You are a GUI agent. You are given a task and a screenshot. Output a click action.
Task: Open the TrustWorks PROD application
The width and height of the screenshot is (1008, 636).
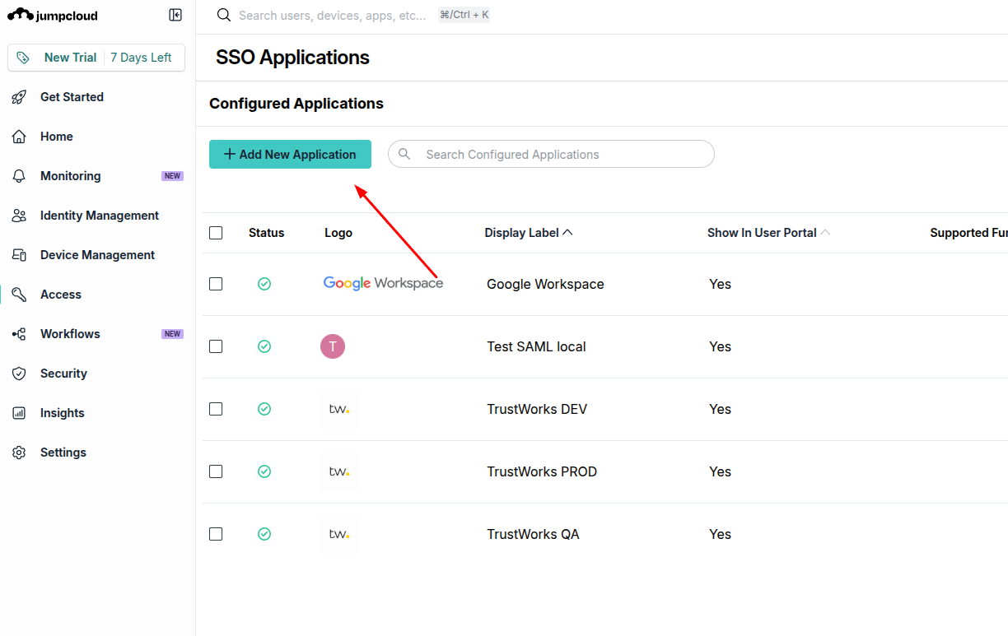tap(542, 471)
